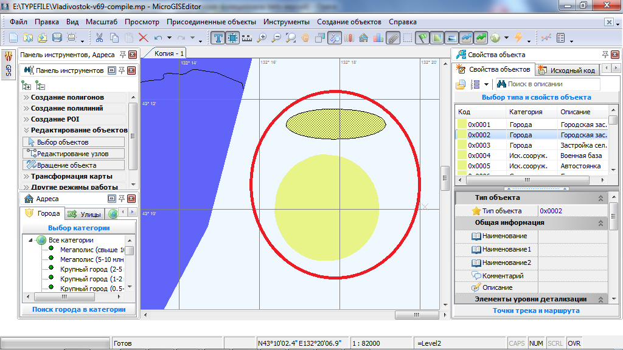
Task: Click the ruler measure tool icon
Action: click(x=247, y=38)
